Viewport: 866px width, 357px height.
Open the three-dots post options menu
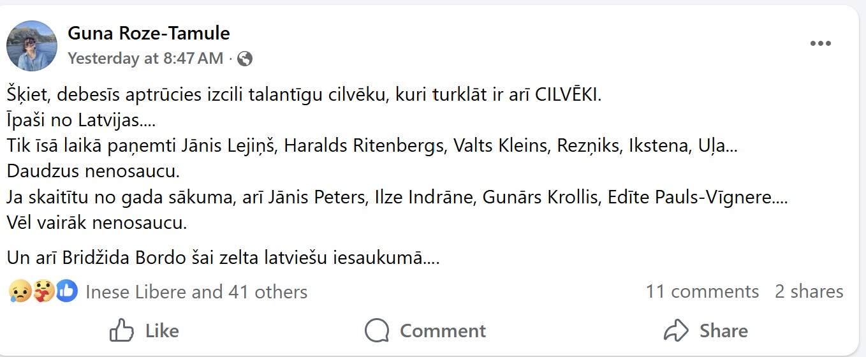tap(821, 44)
